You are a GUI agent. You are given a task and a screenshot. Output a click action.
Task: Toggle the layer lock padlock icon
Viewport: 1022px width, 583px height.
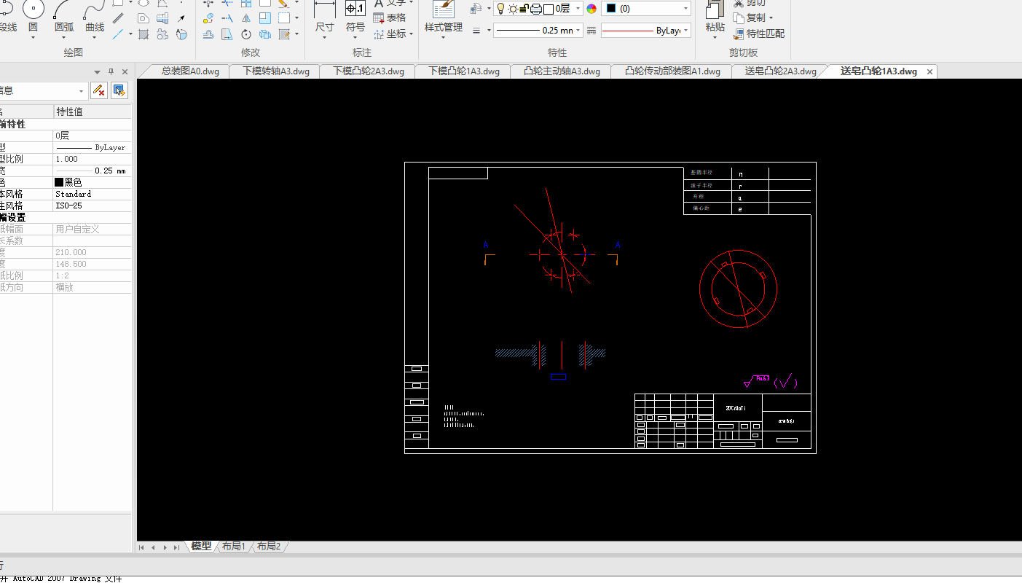point(524,9)
